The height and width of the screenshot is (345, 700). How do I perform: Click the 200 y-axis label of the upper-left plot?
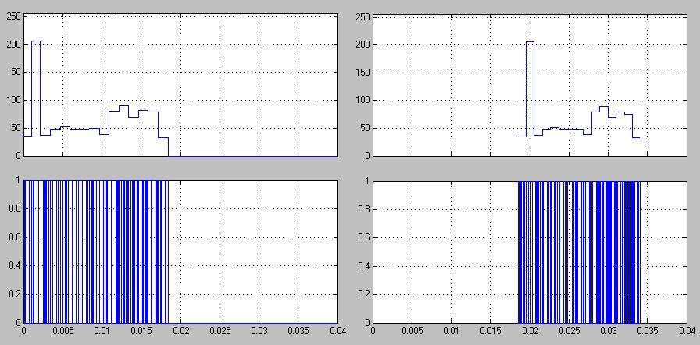tap(14, 45)
